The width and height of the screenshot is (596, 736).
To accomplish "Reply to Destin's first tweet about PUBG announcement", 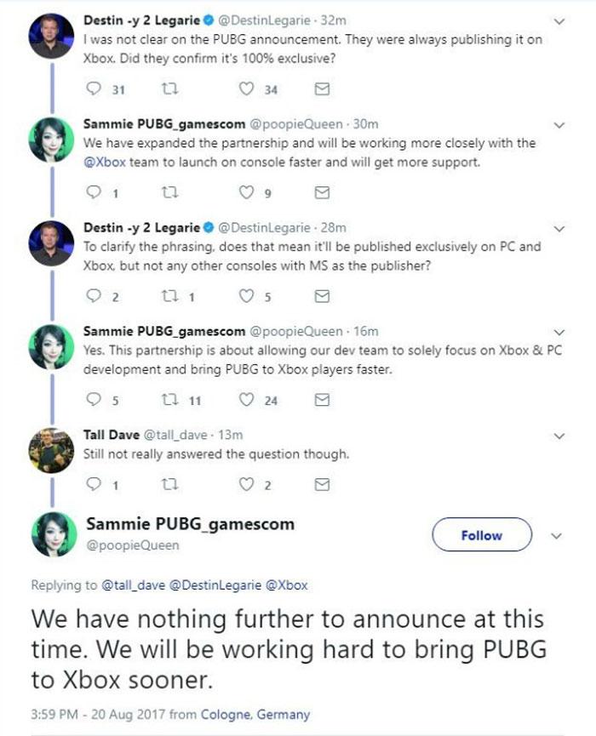I will point(93,89).
